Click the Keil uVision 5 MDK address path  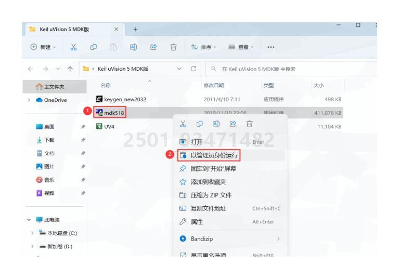point(123,69)
